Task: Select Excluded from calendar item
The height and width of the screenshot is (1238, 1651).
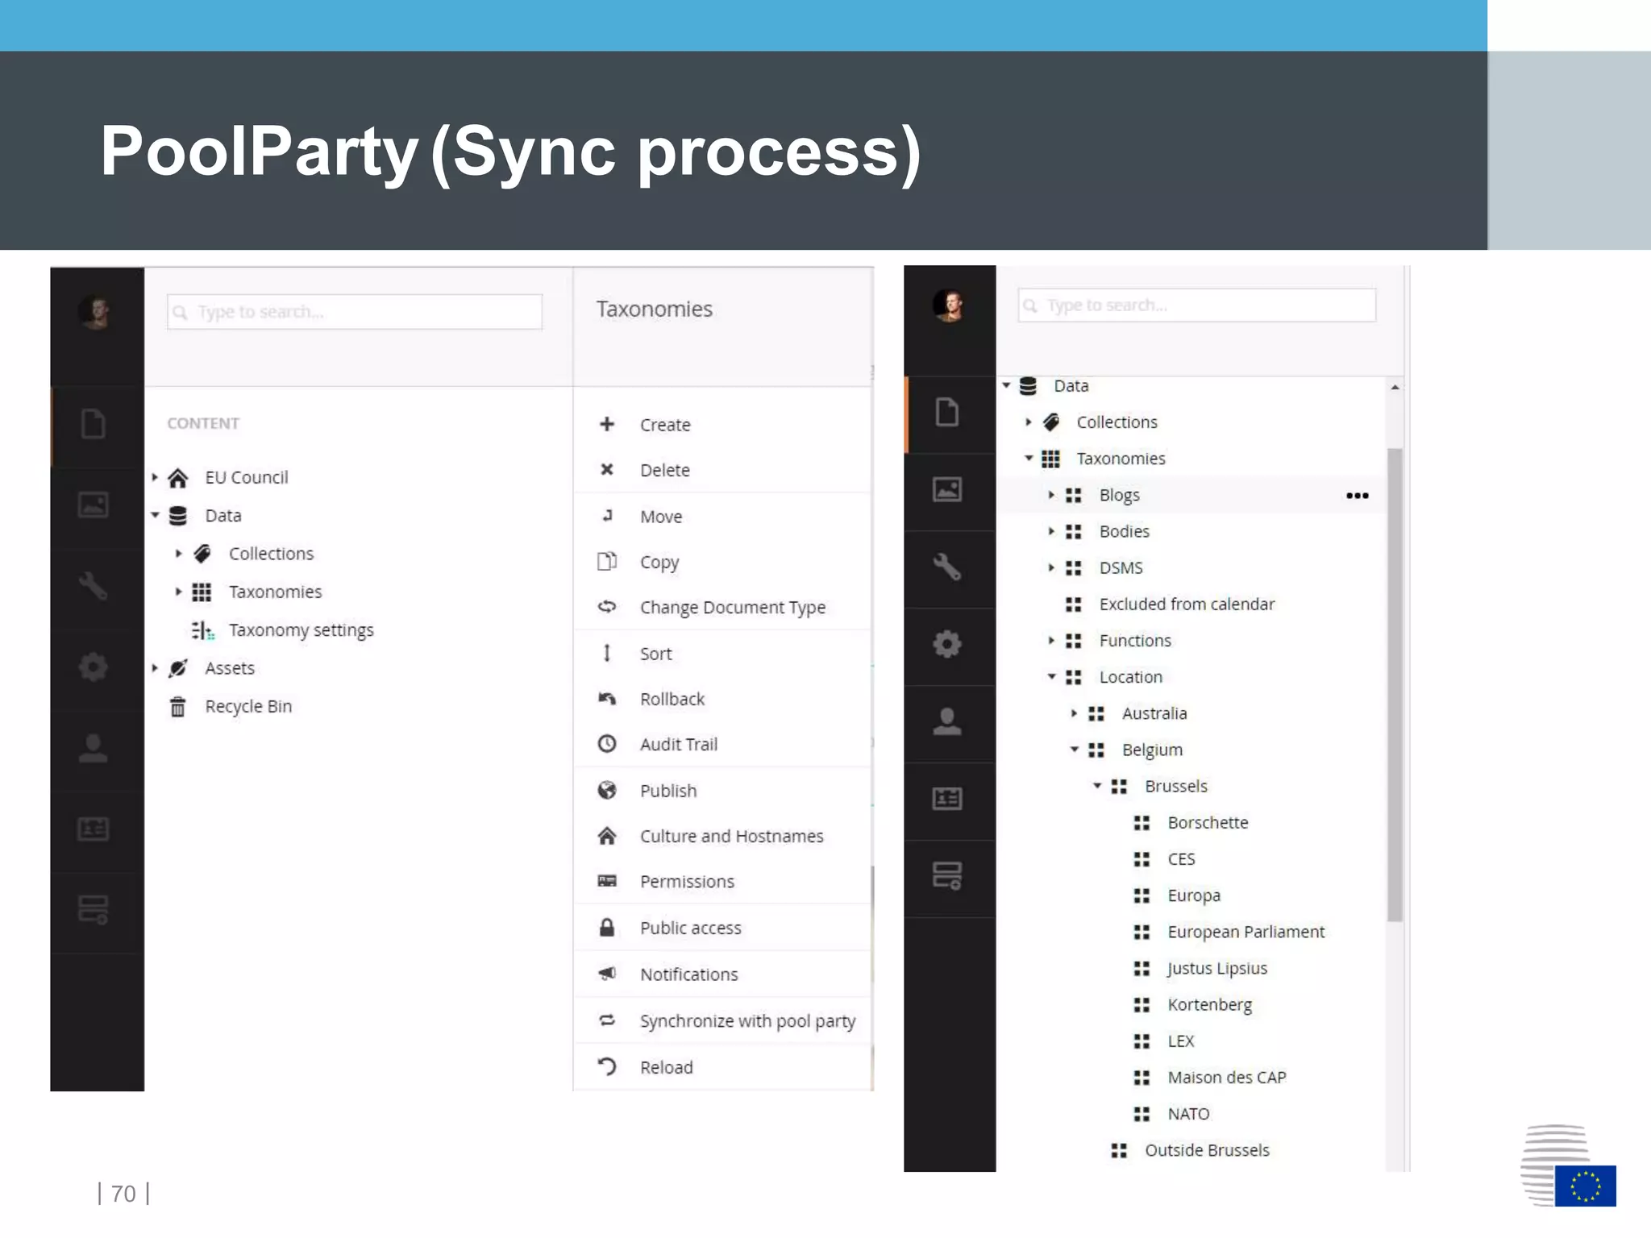Action: pos(1187,604)
